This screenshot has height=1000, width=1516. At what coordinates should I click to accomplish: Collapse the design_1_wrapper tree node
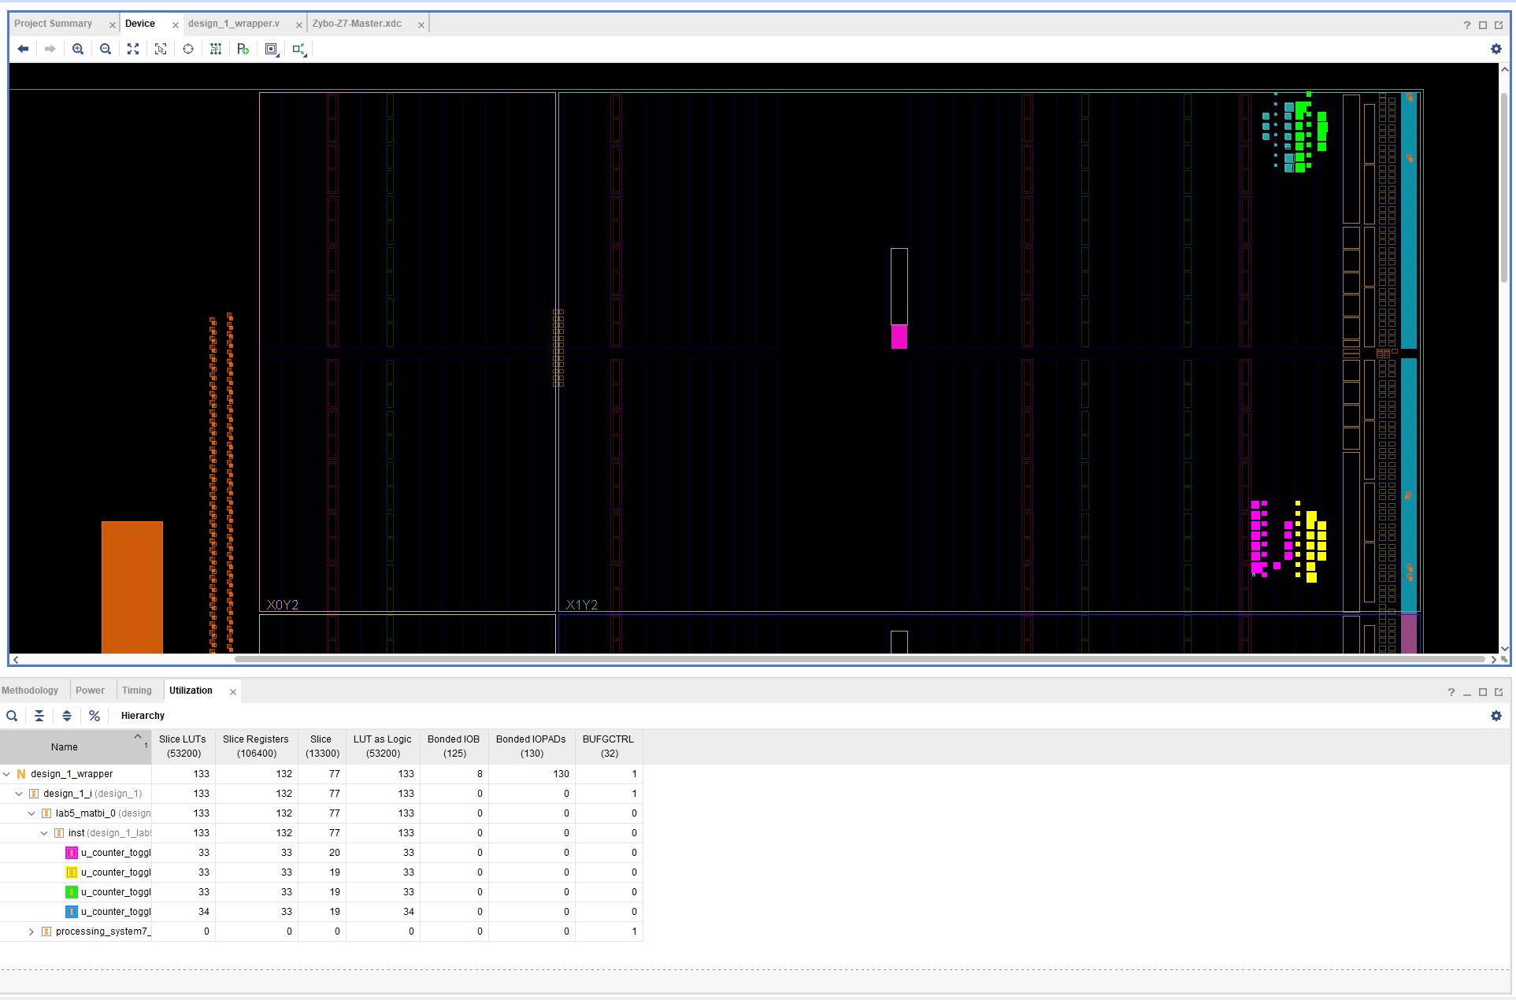coord(7,774)
